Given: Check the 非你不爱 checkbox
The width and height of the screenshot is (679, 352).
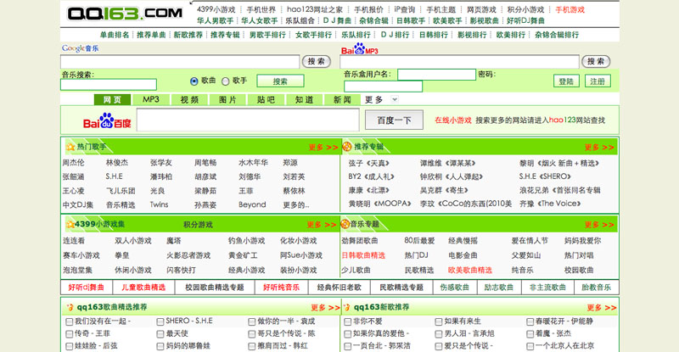Looking at the screenshot, I should pos(347,321).
